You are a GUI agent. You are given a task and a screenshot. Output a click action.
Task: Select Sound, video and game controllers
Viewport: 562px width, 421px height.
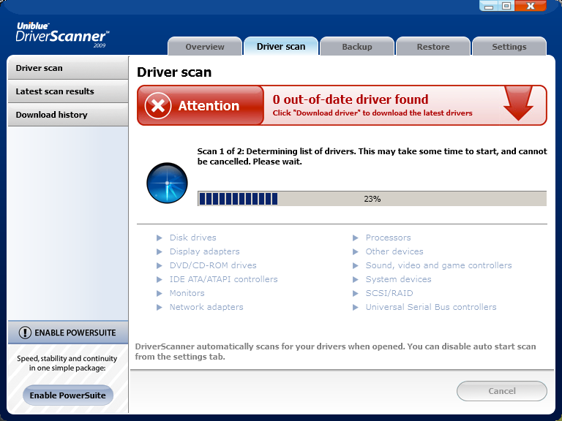[x=438, y=265]
